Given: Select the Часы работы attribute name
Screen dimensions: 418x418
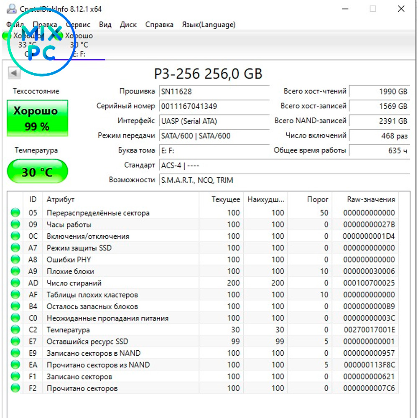Looking at the screenshot, I should (x=69, y=224).
